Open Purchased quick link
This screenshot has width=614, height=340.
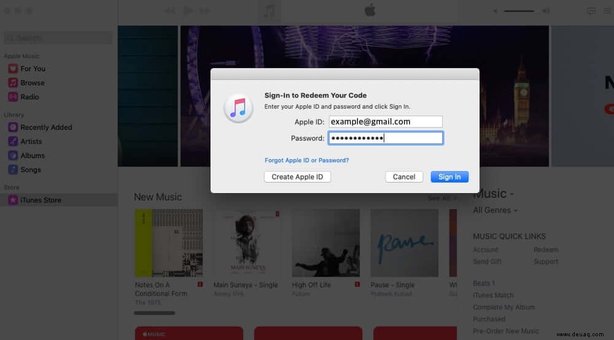(x=489, y=319)
